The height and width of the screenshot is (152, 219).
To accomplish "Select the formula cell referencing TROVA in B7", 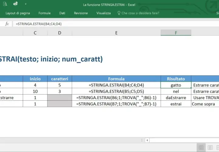I will click(116, 104).
